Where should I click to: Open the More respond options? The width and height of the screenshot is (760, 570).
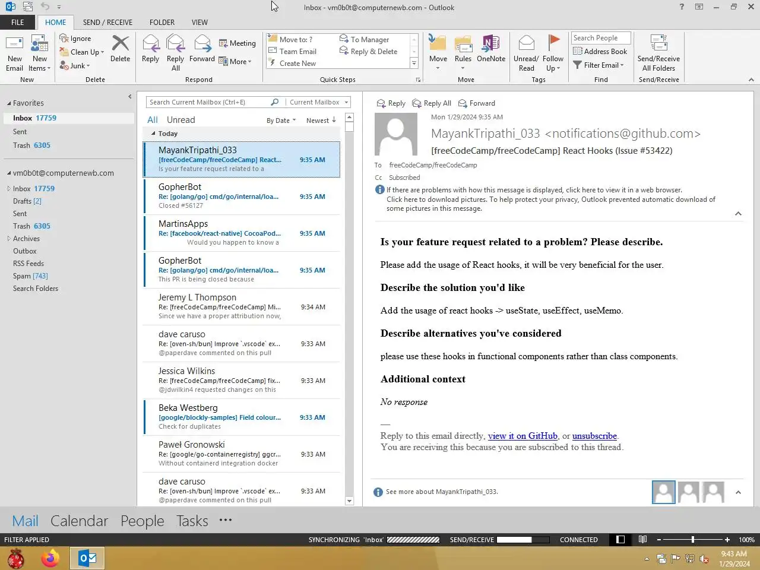235,61
